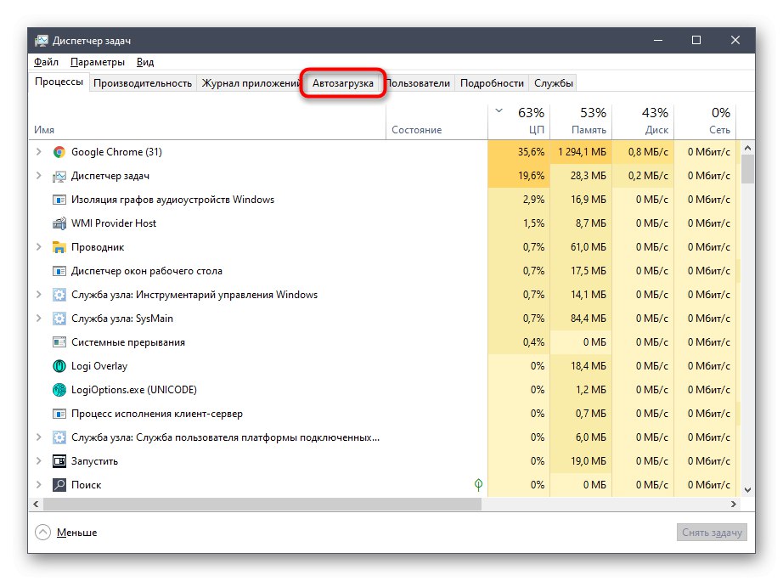Expand the Google Chrome process group
The image size is (783, 581).
click(38, 152)
